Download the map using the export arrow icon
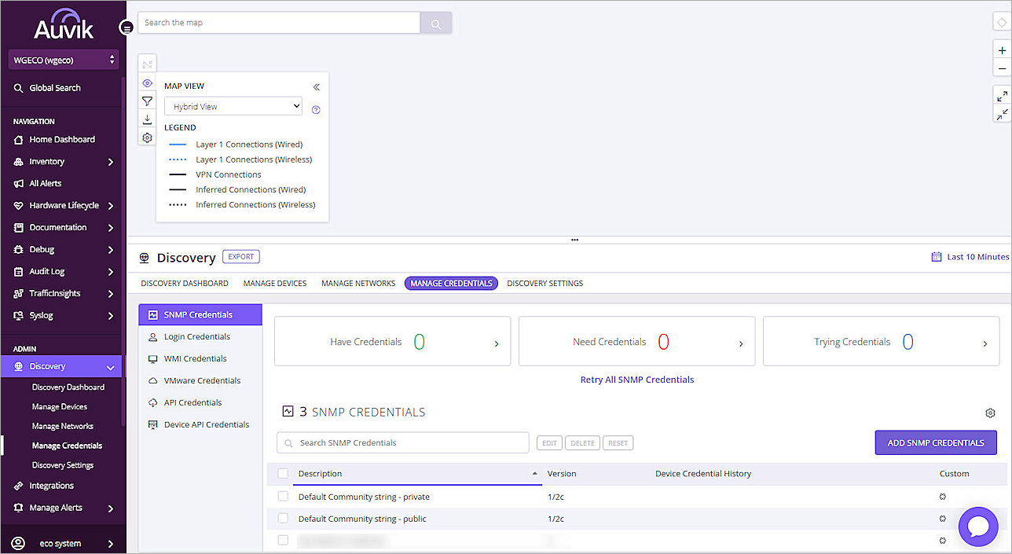Image resolution: width=1012 pixels, height=554 pixels. click(x=147, y=119)
